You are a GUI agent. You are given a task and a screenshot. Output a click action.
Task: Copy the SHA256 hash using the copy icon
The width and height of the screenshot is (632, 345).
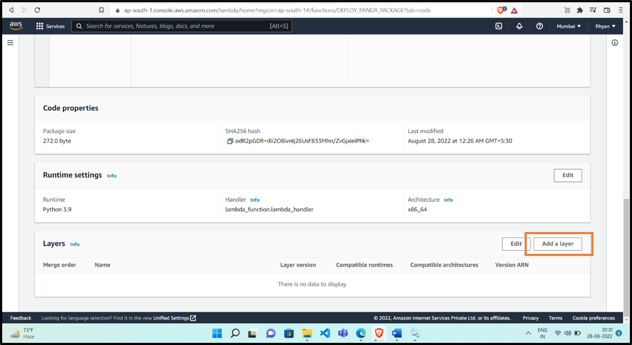coord(230,141)
